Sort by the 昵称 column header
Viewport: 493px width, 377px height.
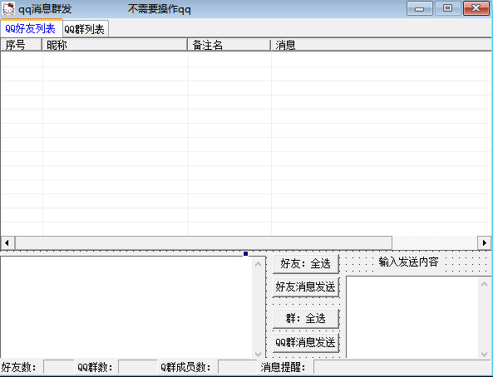[115, 45]
